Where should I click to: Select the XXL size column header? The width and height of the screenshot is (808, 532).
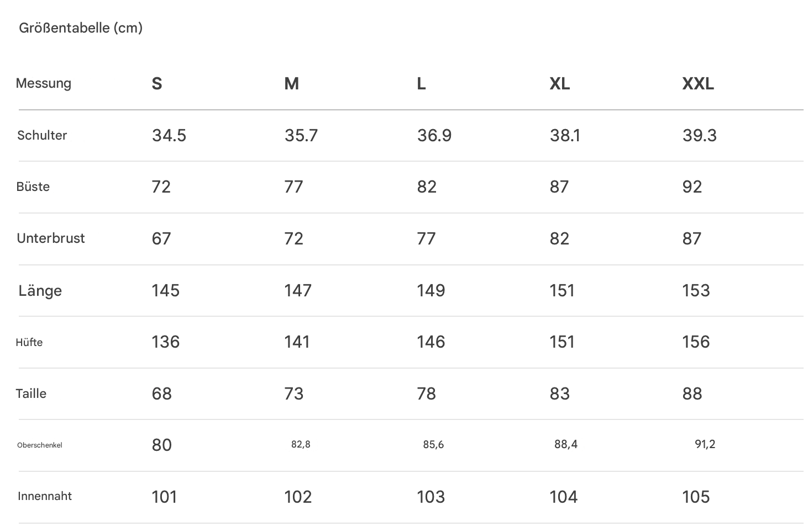pos(698,84)
